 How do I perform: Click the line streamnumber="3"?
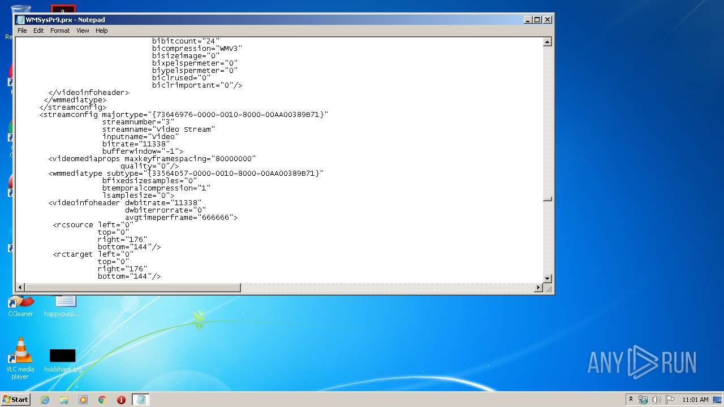138,122
